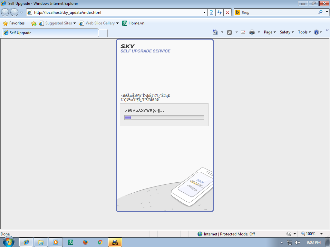
Task: Click the SKY logo in the upgrade panel
Action: point(128,46)
